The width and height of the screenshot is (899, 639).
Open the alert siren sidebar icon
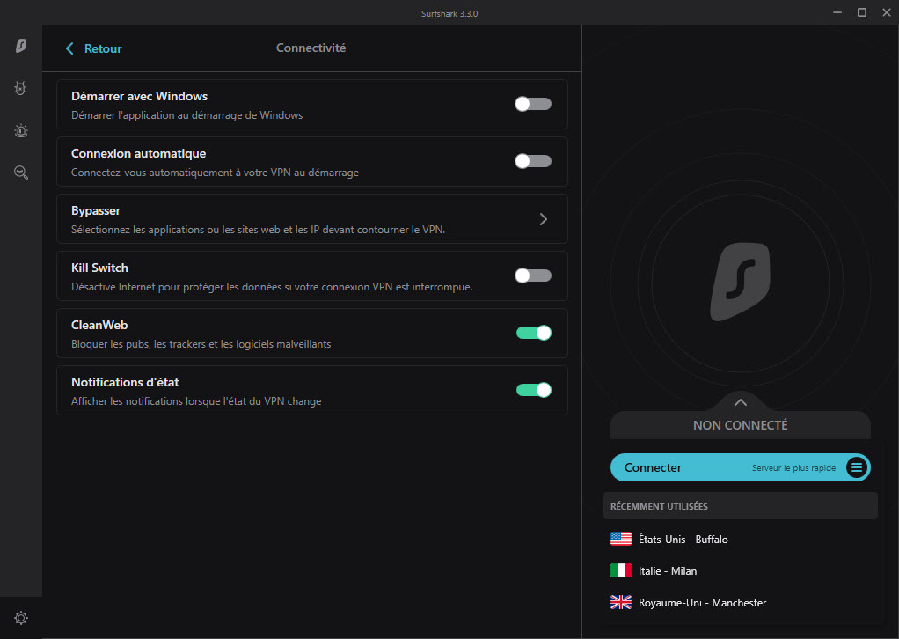click(x=20, y=131)
